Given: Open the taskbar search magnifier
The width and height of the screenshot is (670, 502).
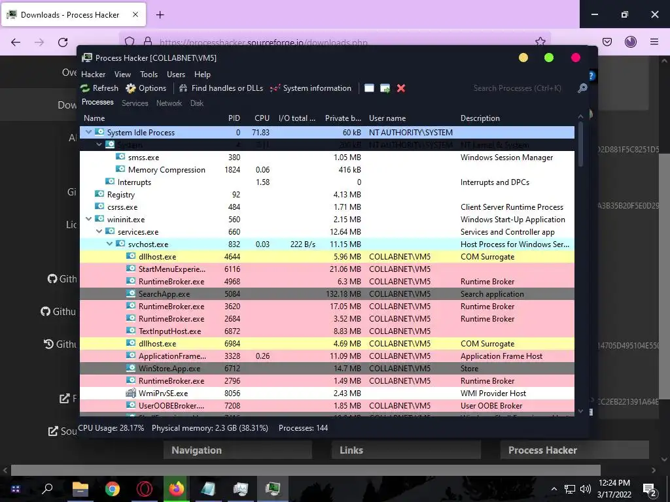Looking at the screenshot, I should 47,488.
